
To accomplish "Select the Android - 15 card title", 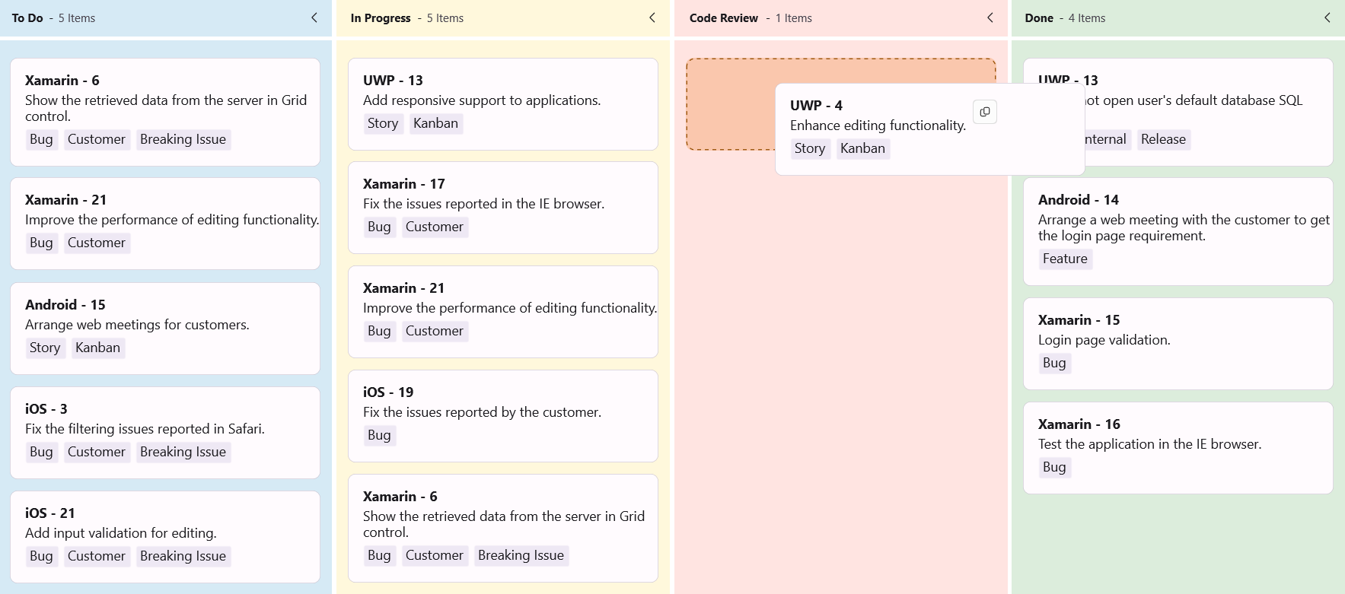I will [x=65, y=304].
